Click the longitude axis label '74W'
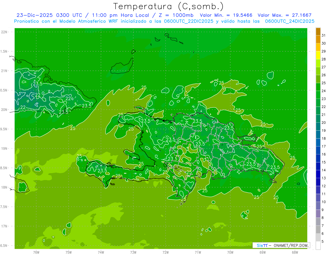Image resolution: width=331 pixels, height=256 pixels. point(101,252)
